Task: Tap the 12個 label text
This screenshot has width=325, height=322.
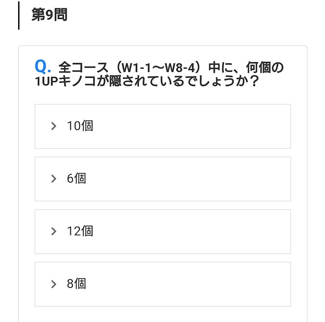Action: point(80,231)
